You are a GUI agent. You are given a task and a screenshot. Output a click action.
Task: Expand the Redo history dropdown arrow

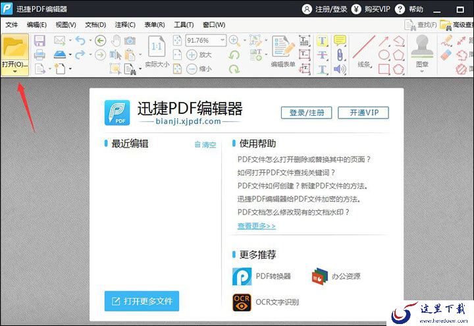tap(90, 55)
